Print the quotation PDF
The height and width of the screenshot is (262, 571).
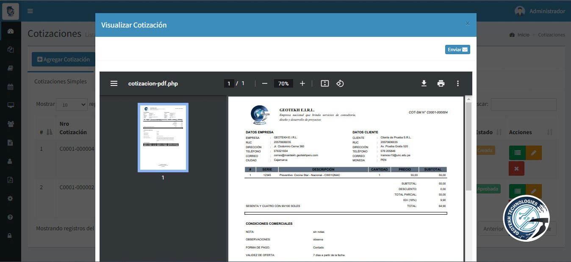(x=441, y=83)
